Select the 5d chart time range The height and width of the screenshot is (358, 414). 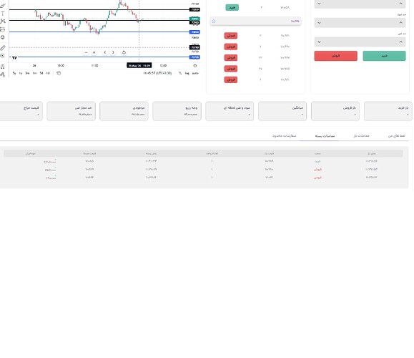pyautogui.click(x=41, y=73)
